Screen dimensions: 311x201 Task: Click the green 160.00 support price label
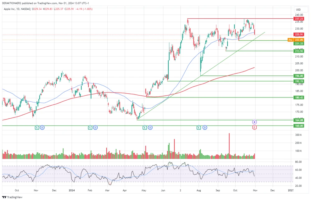tap(298, 126)
